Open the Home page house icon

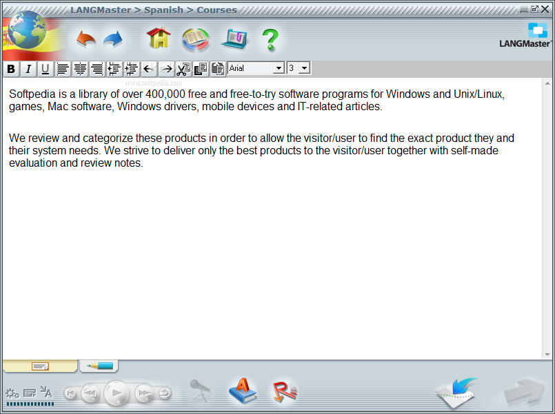coord(159,38)
